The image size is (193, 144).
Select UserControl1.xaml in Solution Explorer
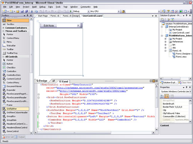(181, 33)
